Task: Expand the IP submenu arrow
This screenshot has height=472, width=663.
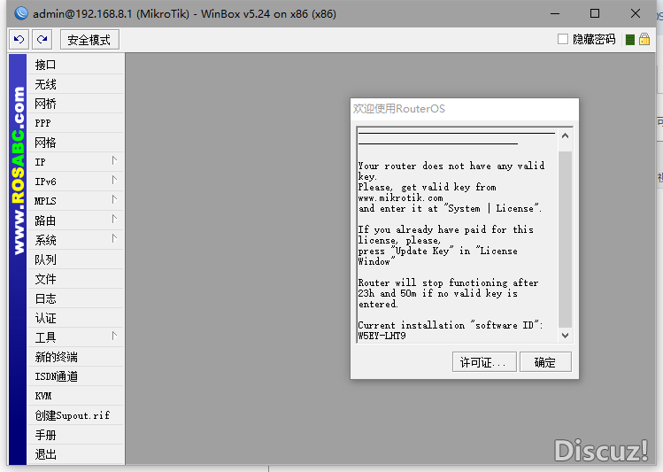Action: tap(114, 160)
